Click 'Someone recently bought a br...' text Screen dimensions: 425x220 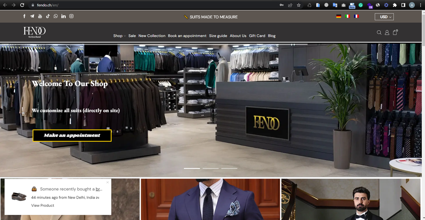(71, 189)
